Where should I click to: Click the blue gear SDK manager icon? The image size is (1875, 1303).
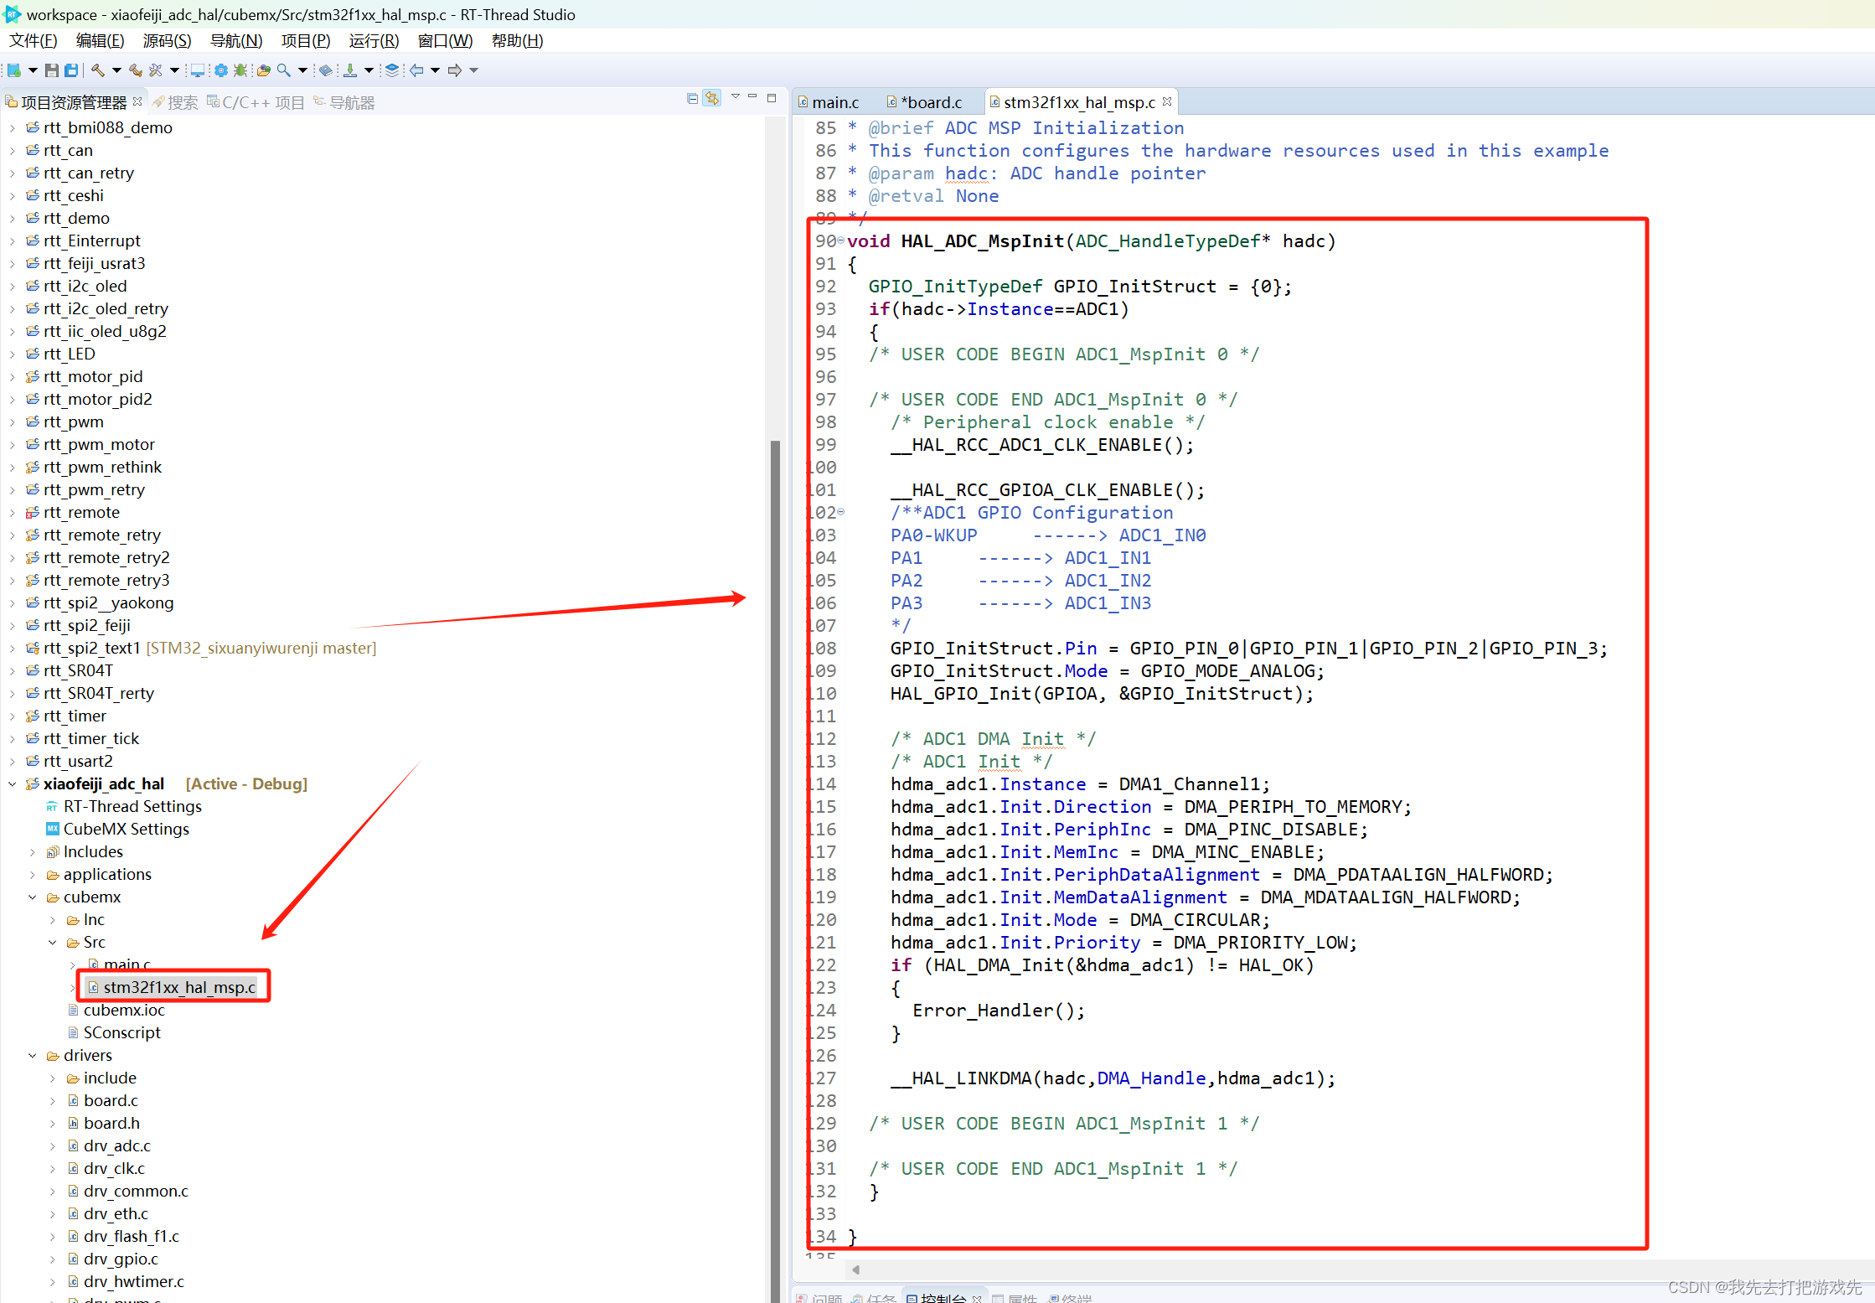point(221,70)
